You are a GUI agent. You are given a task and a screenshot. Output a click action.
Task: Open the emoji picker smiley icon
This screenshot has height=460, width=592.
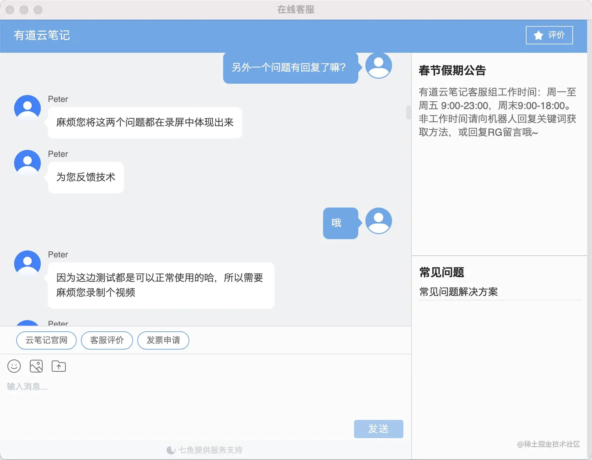[x=14, y=366]
